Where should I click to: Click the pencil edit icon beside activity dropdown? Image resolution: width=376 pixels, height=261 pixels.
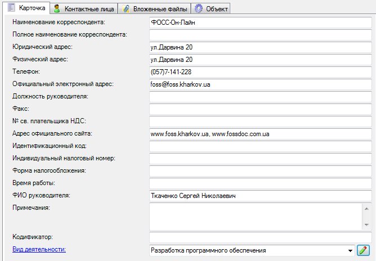point(363,250)
